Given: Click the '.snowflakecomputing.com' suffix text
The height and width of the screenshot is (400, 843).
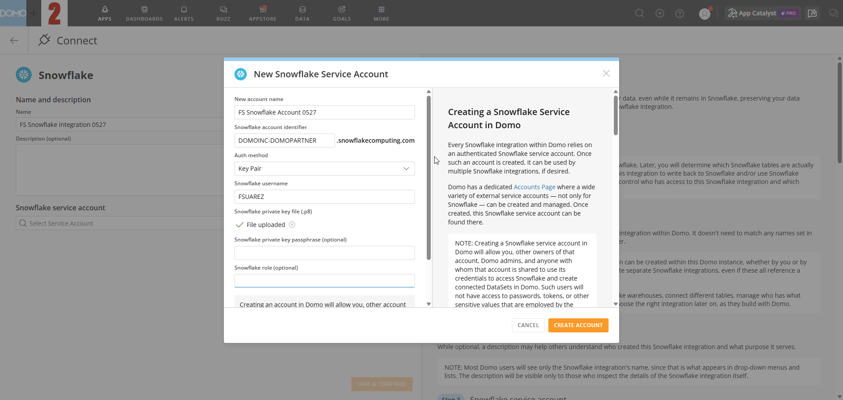Looking at the screenshot, I should point(376,141).
